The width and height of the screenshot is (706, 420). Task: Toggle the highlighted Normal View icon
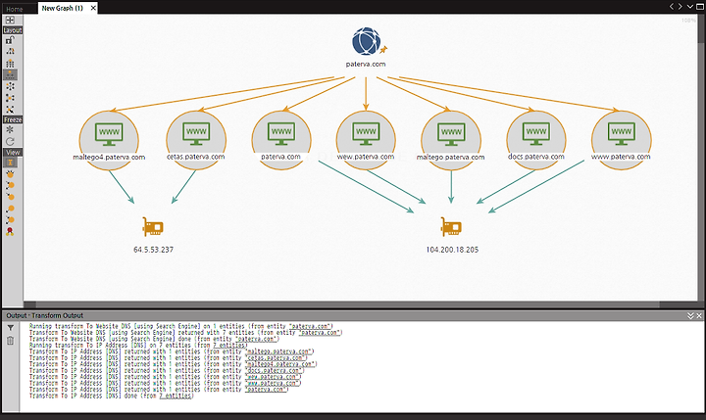(10, 163)
